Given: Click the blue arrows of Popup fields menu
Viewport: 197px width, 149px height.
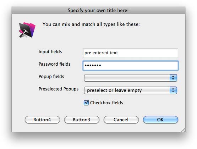Looking at the screenshot, I should [x=173, y=78].
